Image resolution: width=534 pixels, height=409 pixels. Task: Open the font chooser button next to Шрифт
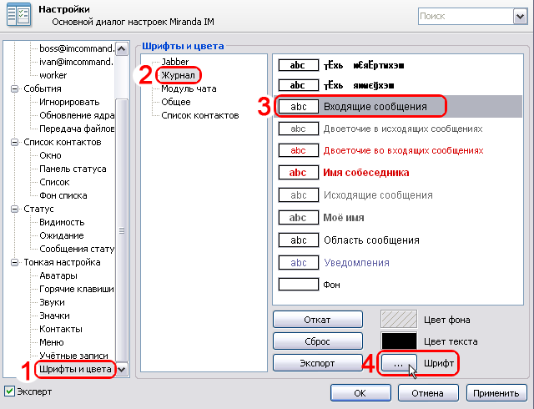click(398, 364)
